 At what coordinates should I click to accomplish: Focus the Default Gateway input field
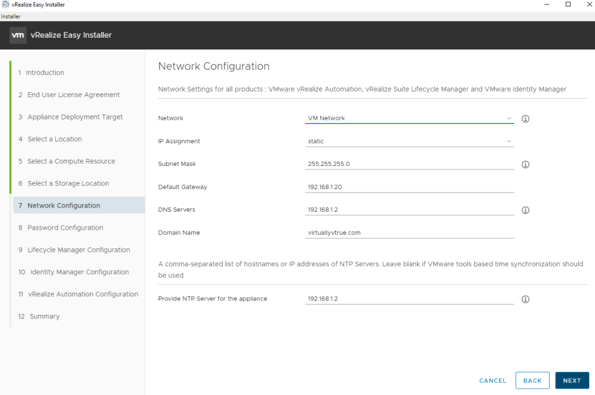click(x=409, y=187)
